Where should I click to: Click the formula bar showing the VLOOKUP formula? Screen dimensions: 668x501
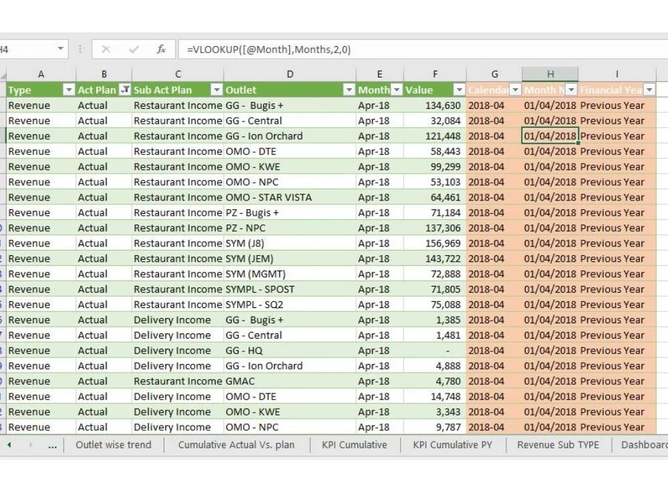(x=281, y=48)
